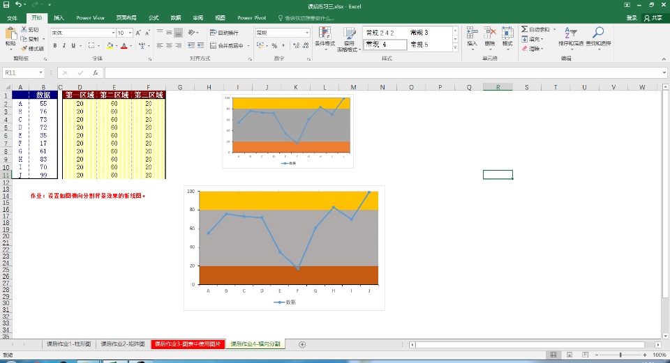Switch to the 插入 (Insert) ribbon tab
The image size is (670, 363).
[x=59, y=17]
